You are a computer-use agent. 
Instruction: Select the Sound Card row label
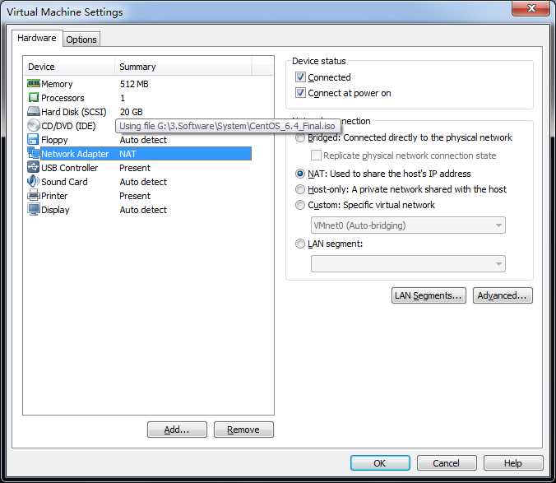[64, 182]
